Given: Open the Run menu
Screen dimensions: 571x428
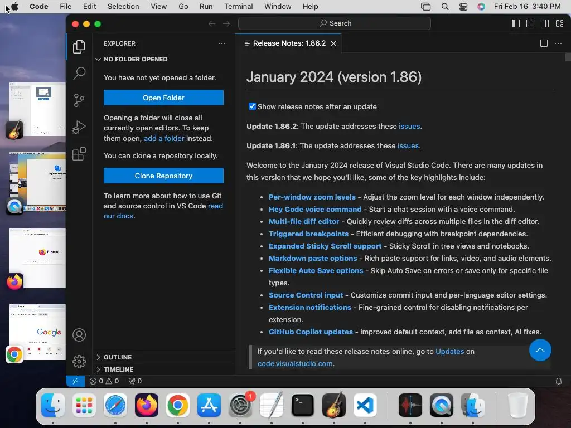Looking at the screenshot, I should point(206,7).
